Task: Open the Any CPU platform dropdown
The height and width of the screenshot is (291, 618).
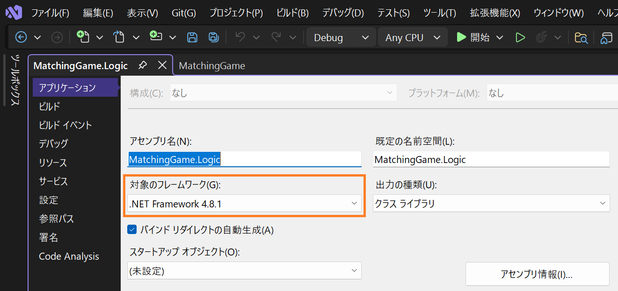Action: pyautogui.click(x=412, y=37)
